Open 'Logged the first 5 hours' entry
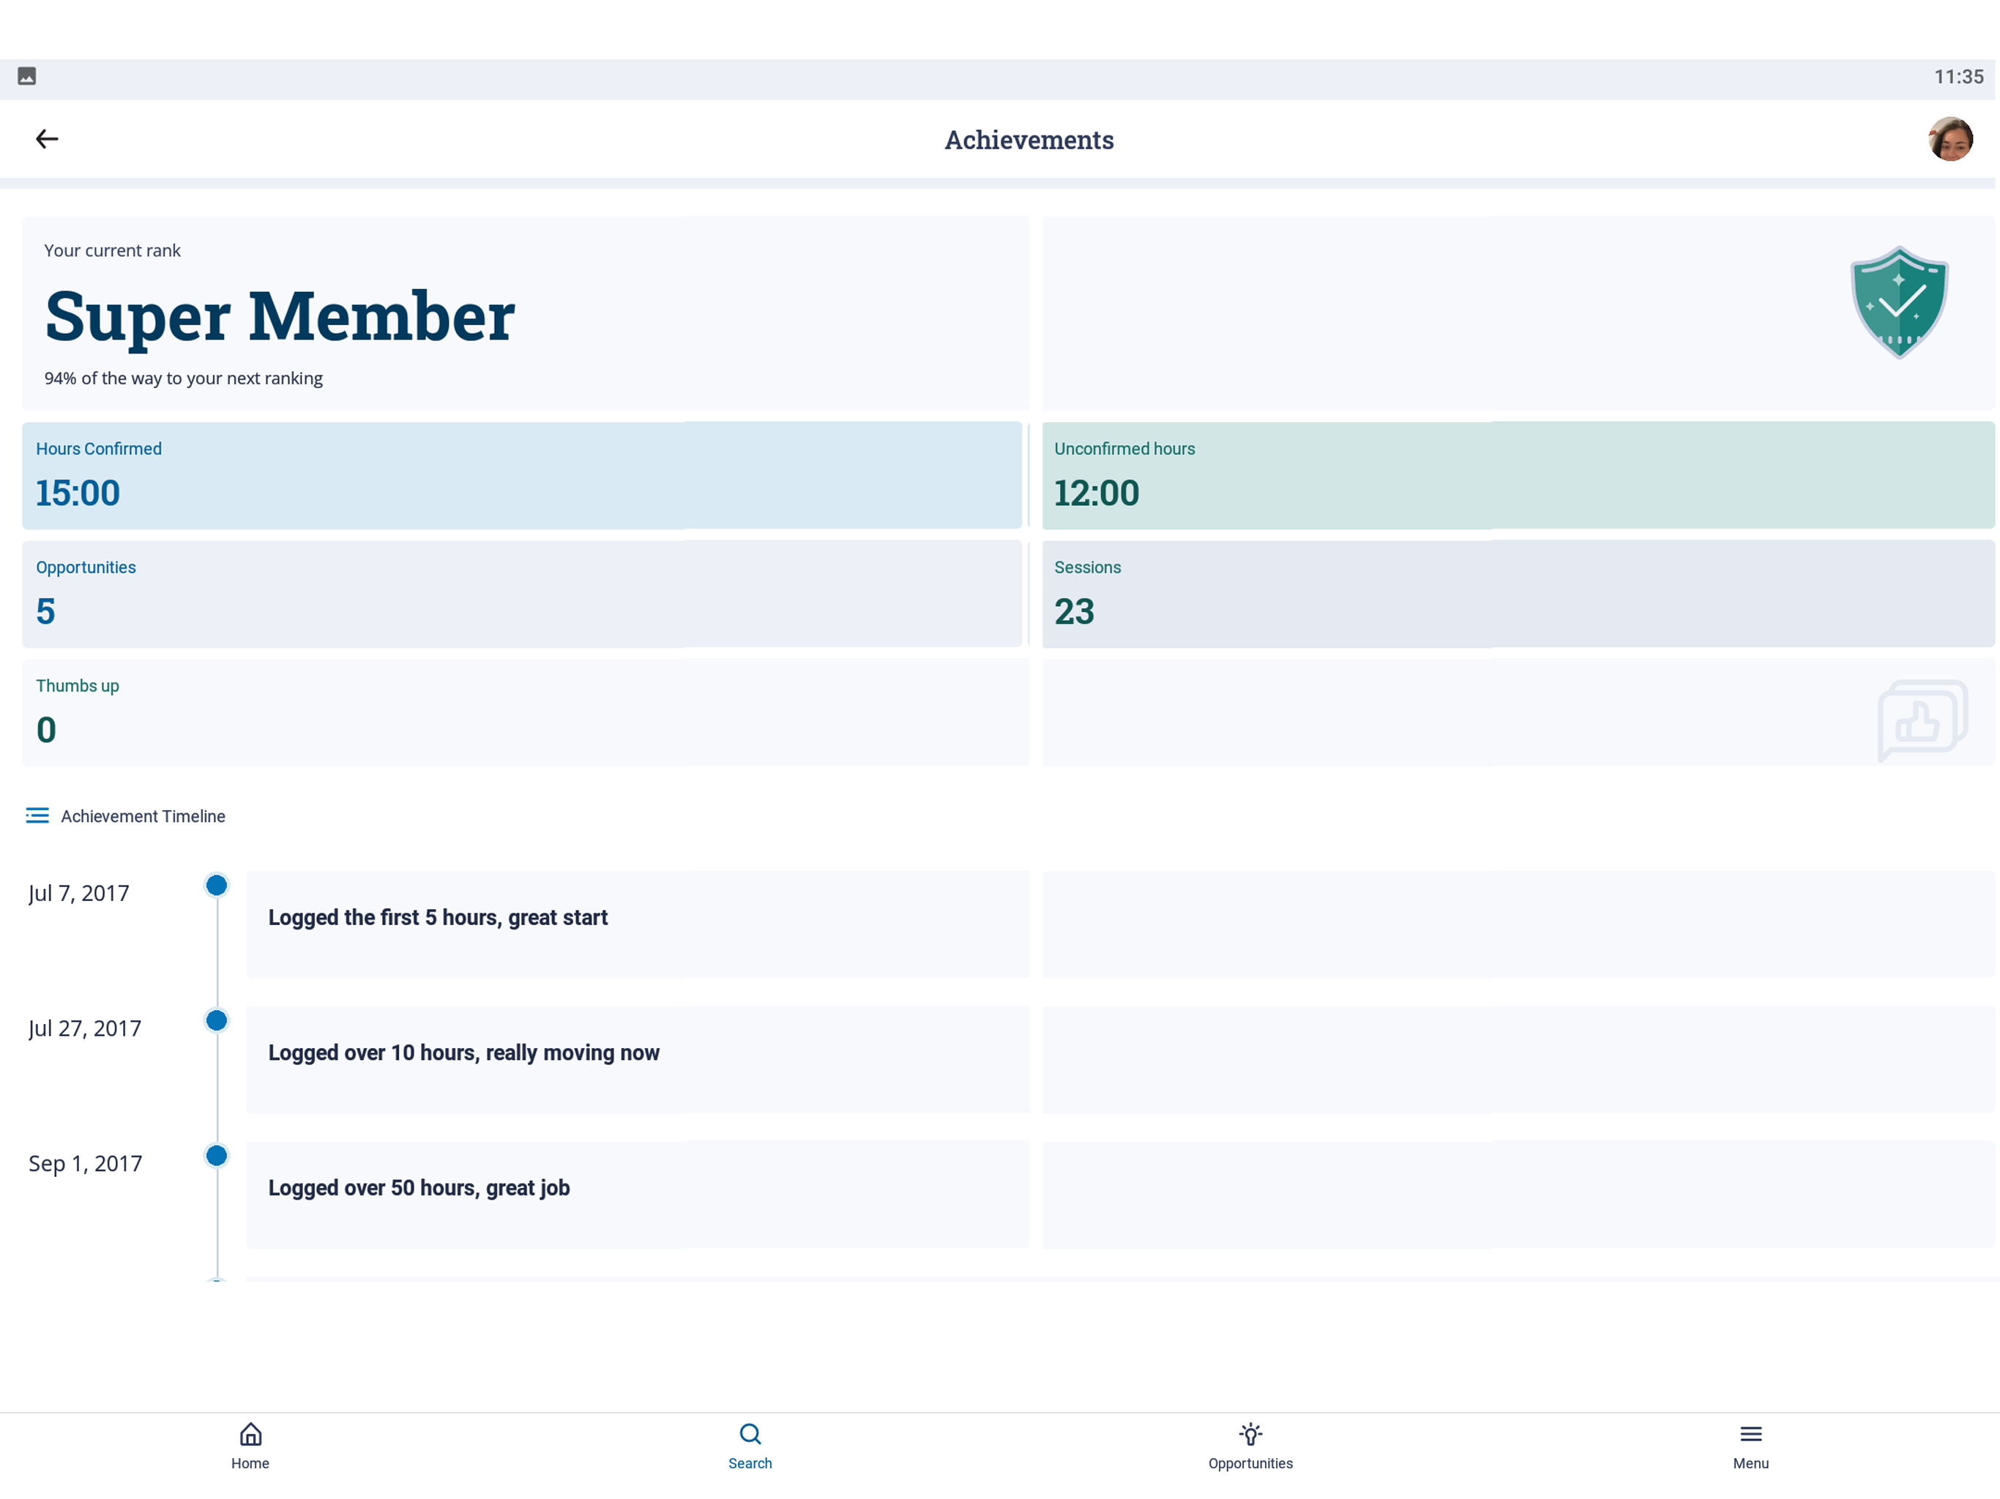Viewport: 2000px width, 1499px height. coord(1119,924)
